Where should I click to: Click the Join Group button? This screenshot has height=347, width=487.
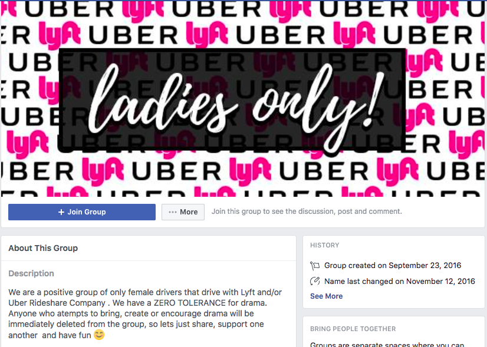pos(82,212)
